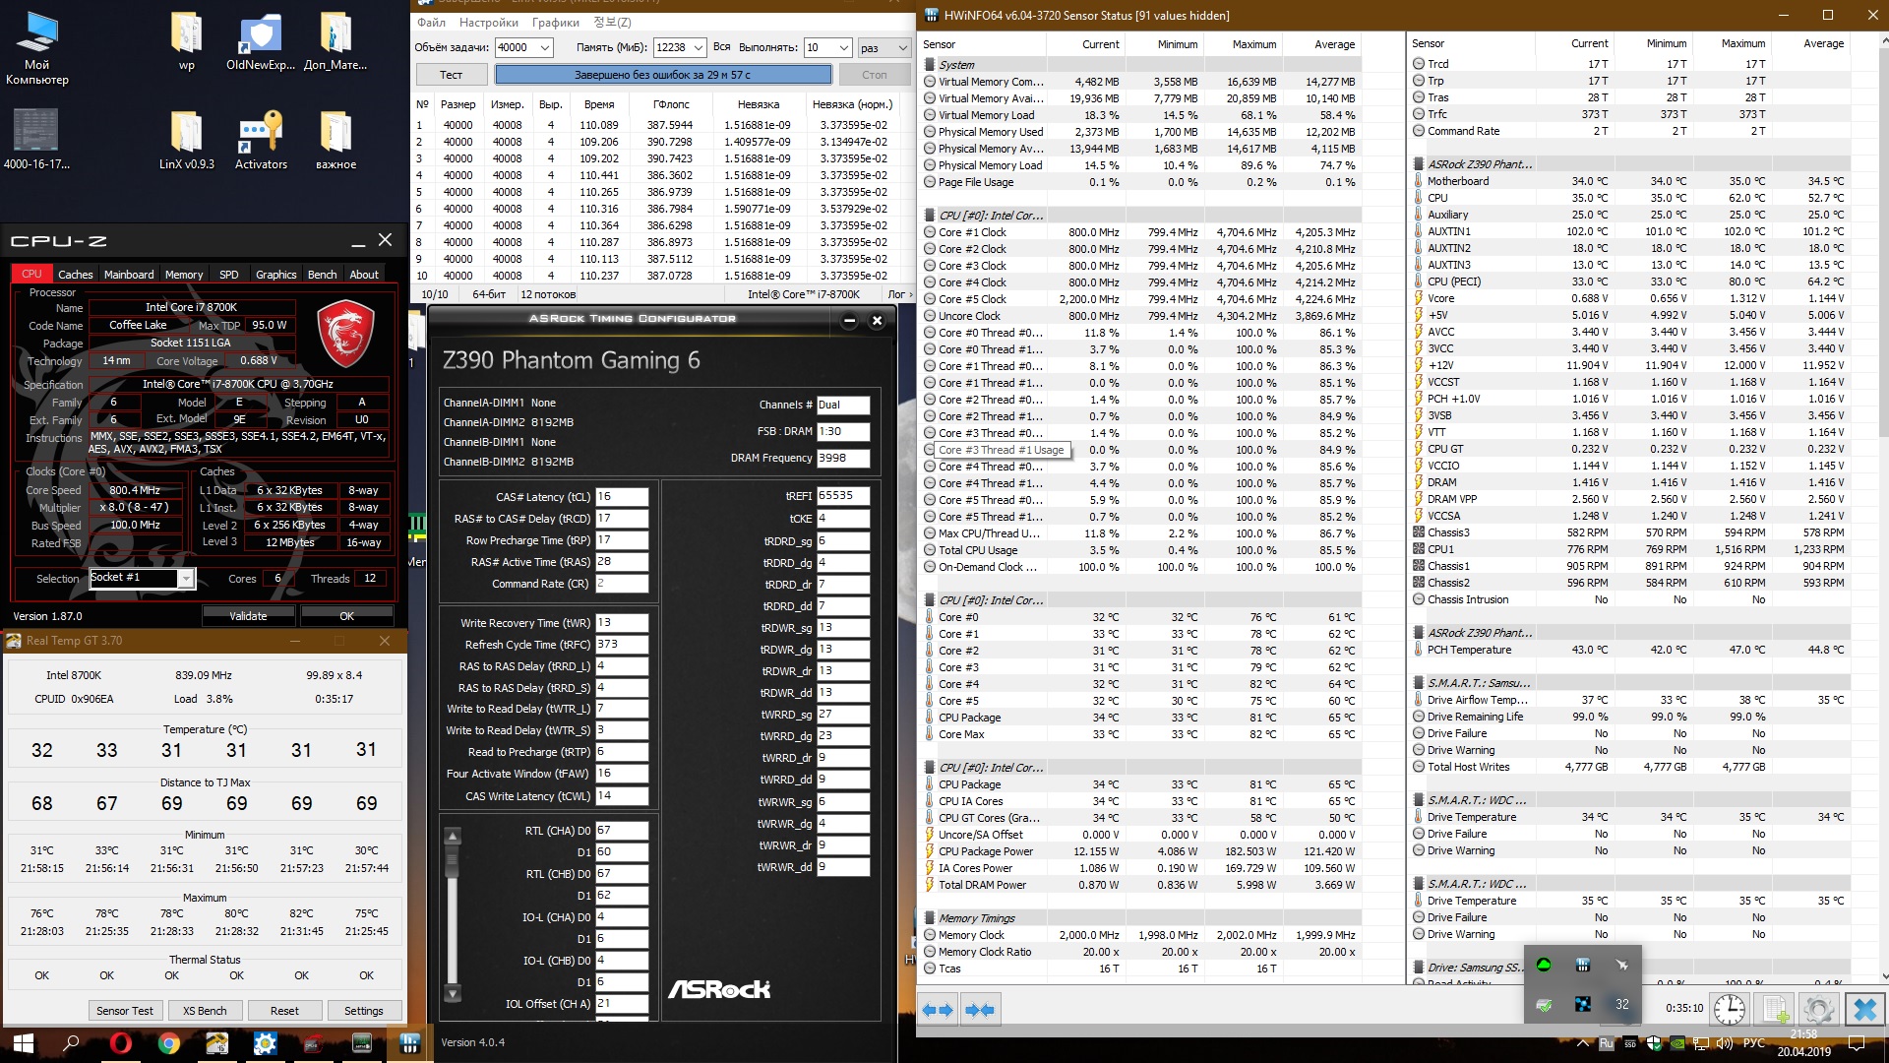
Task: Click the Chrome icon in the taskbar
Action: [169, 1043]
